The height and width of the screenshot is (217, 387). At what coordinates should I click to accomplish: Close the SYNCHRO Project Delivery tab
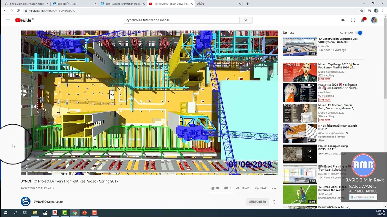(x=192, y=4)
